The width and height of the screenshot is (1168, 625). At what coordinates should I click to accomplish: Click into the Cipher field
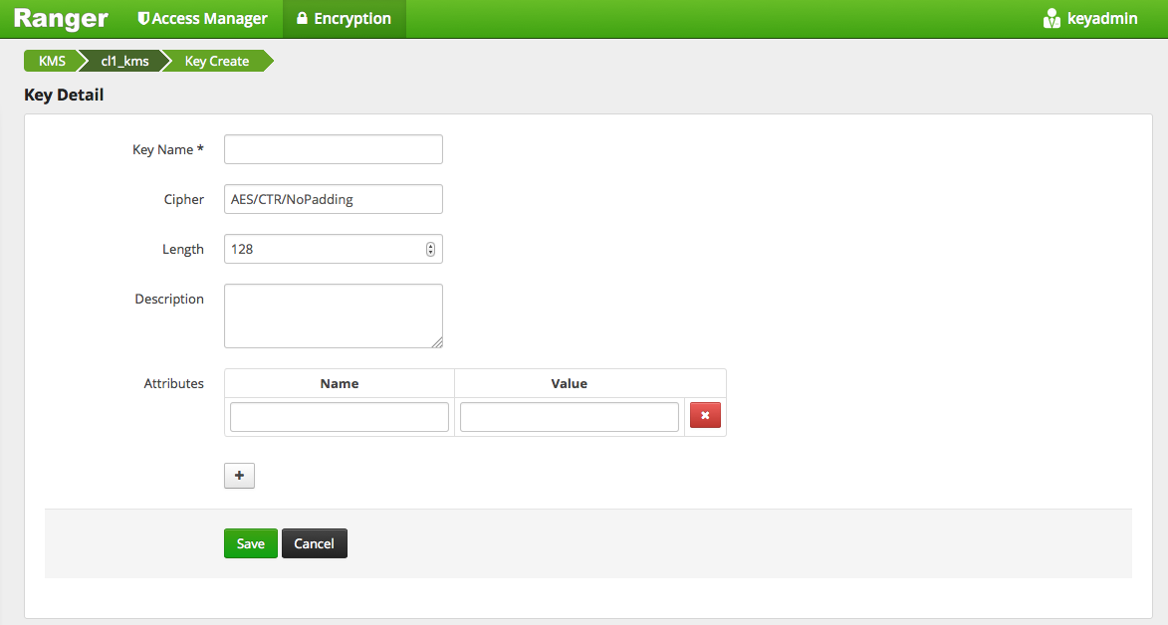[333, 199]
